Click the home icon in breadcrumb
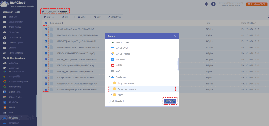The image size is (269, 126). point(43,12)
